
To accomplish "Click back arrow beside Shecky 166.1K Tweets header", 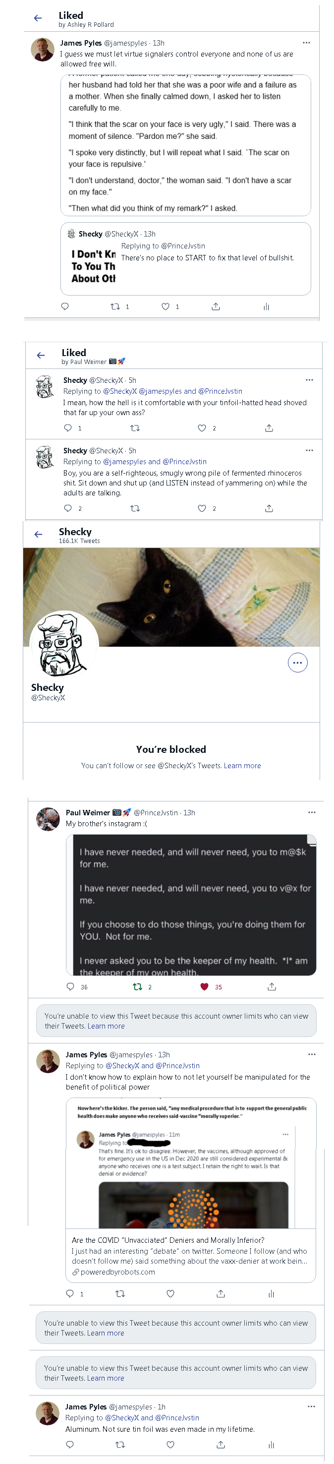I will [x=39, y=535].
